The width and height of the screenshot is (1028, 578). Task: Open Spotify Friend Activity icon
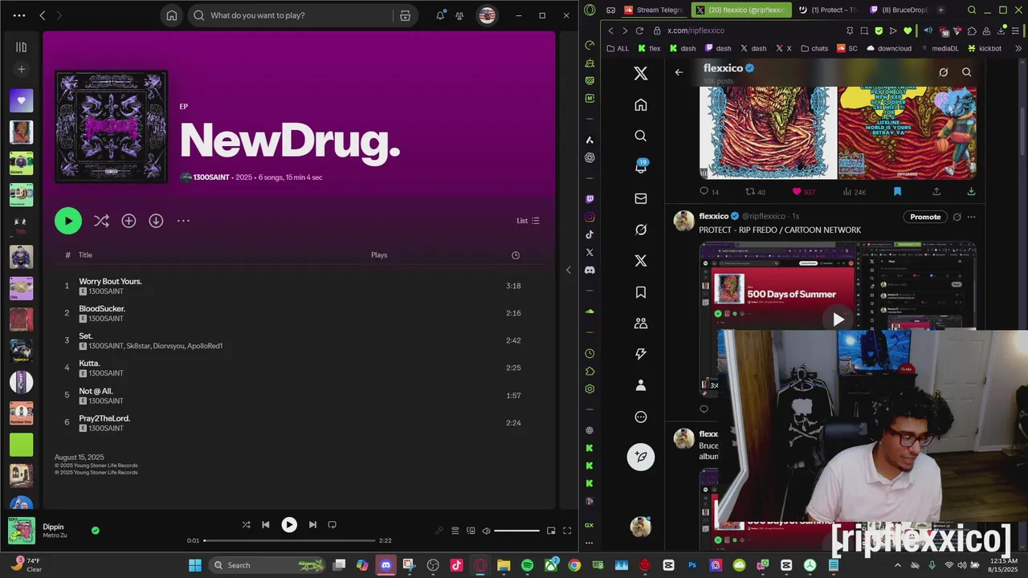tap(459, 15)
